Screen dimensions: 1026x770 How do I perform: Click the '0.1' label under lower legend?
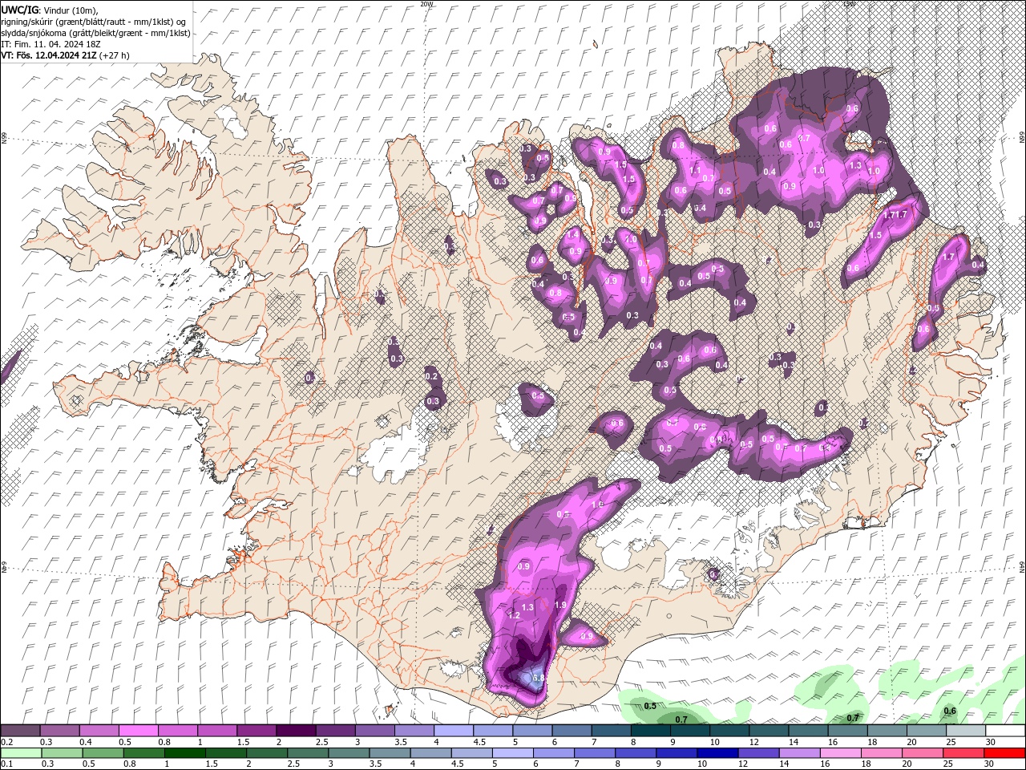click(6, 764)
